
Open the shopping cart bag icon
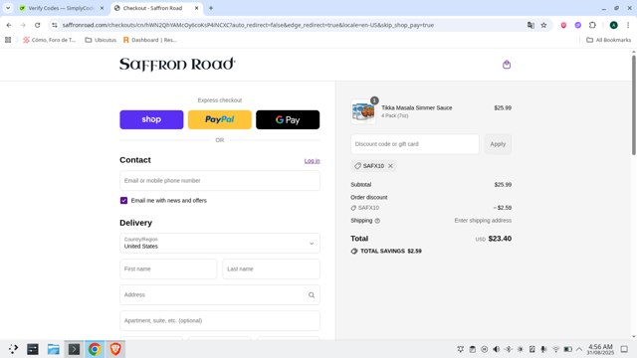[507, 65]
